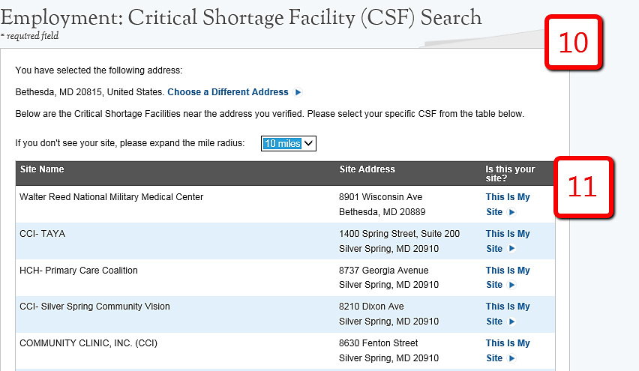
Task: Click the Is this your site? column header
Action: point(510,174)
